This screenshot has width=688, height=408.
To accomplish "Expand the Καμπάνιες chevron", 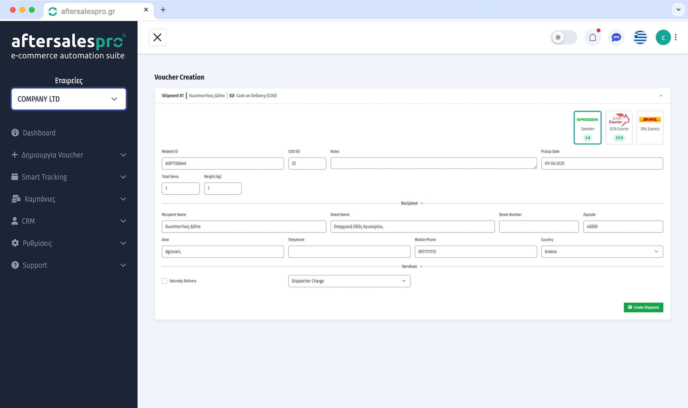I will click(x=123, y=199).
